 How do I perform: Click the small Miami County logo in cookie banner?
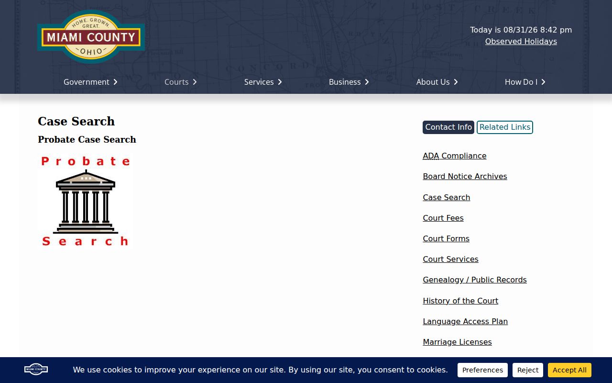(x=36, y=369)
